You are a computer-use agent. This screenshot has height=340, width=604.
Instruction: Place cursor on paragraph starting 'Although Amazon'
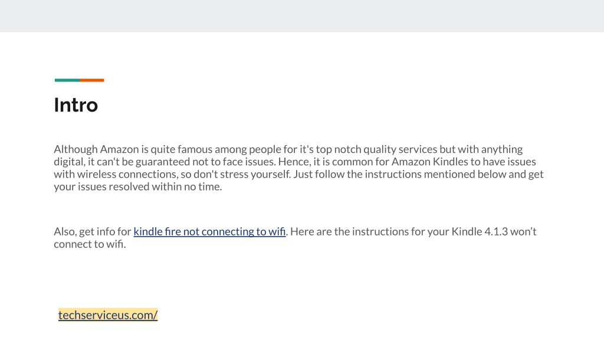pos(298,168)
